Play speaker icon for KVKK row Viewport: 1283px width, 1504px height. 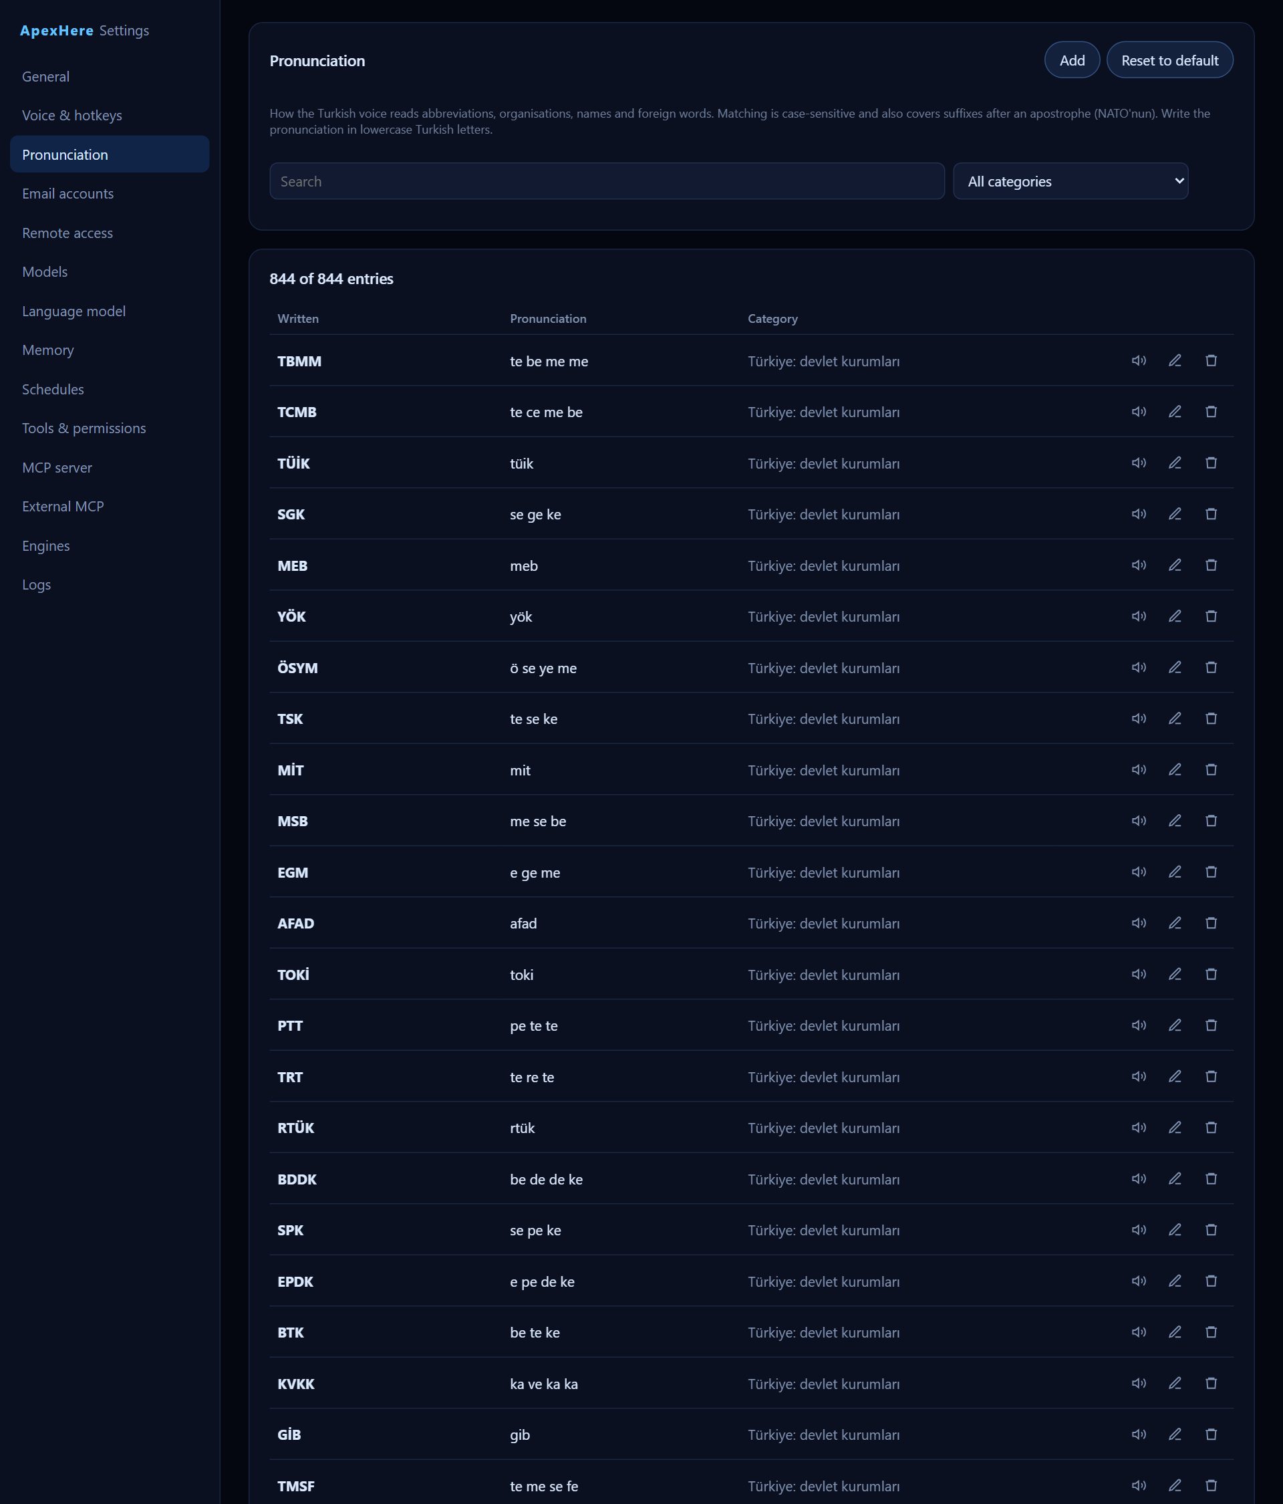(x=1139, y=1384)
